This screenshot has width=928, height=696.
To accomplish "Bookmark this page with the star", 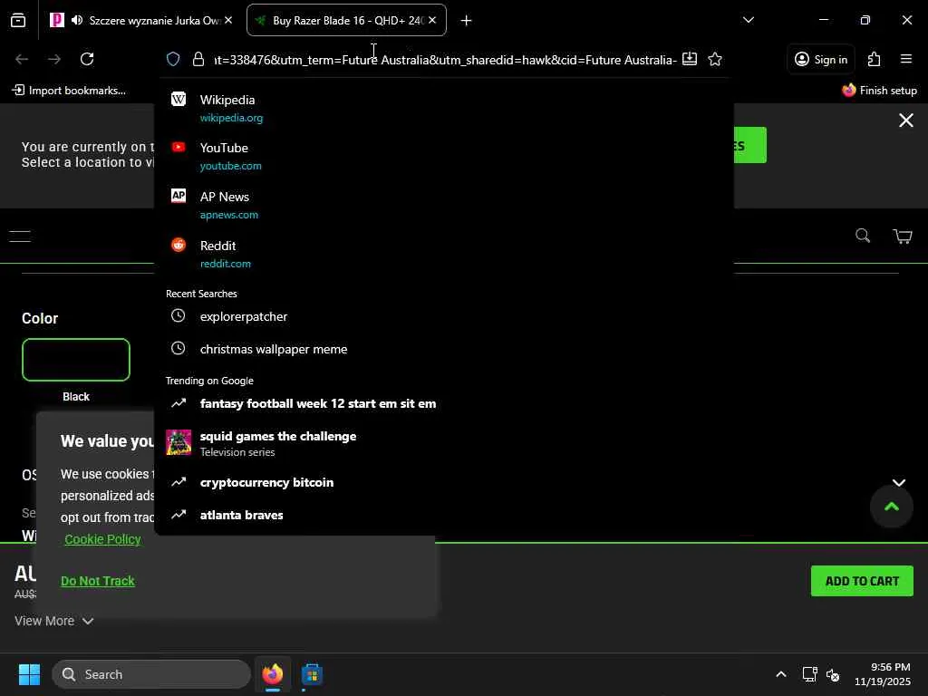I will click(715, 59).
